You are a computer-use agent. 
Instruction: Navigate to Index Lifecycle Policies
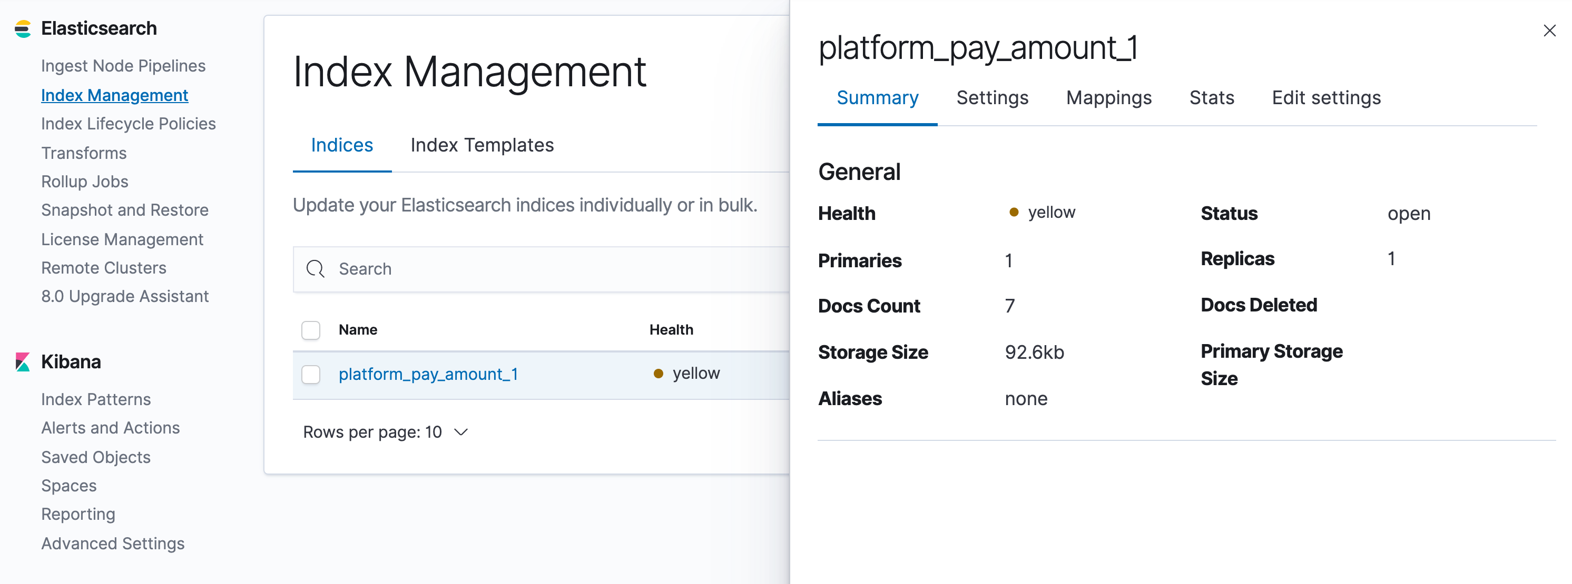(128, 124)
